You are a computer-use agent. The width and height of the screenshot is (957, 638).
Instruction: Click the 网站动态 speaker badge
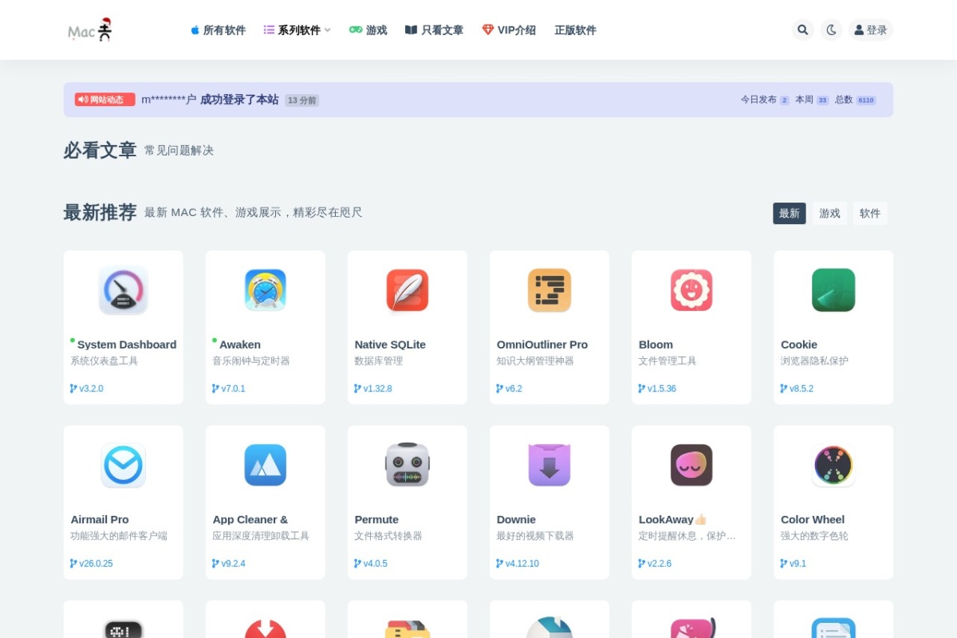[105, 100]
